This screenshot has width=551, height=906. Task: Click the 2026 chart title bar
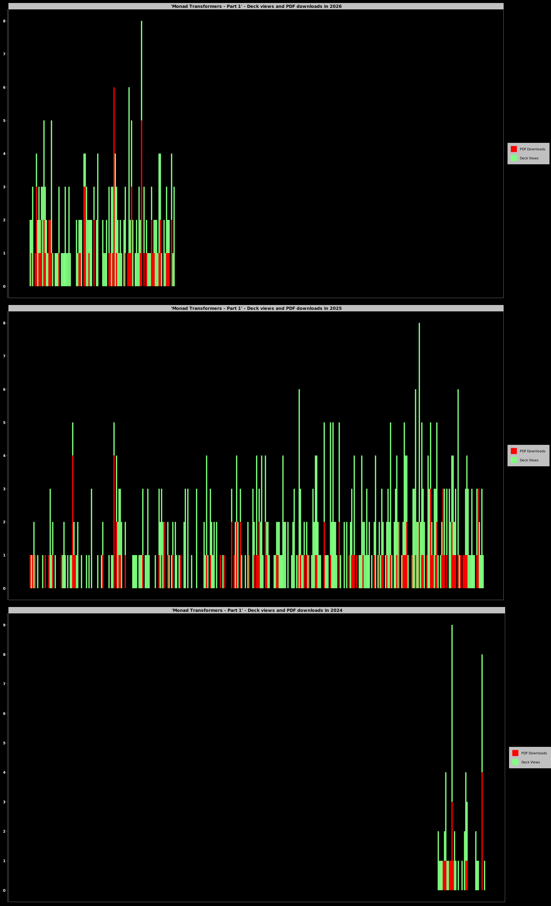pyautogui.click(x=256, y=6)
